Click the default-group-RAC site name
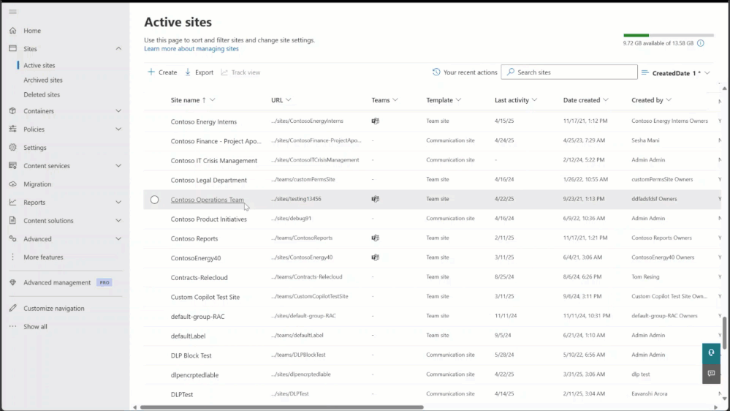Screen dimensions: 730x411 point(198,317)
